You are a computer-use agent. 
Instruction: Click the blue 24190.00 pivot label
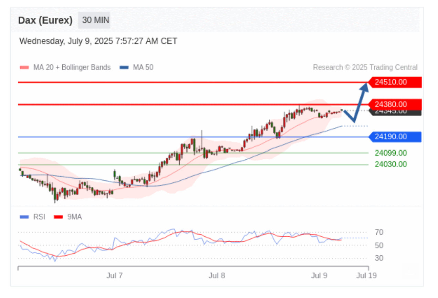pos(395,137)
